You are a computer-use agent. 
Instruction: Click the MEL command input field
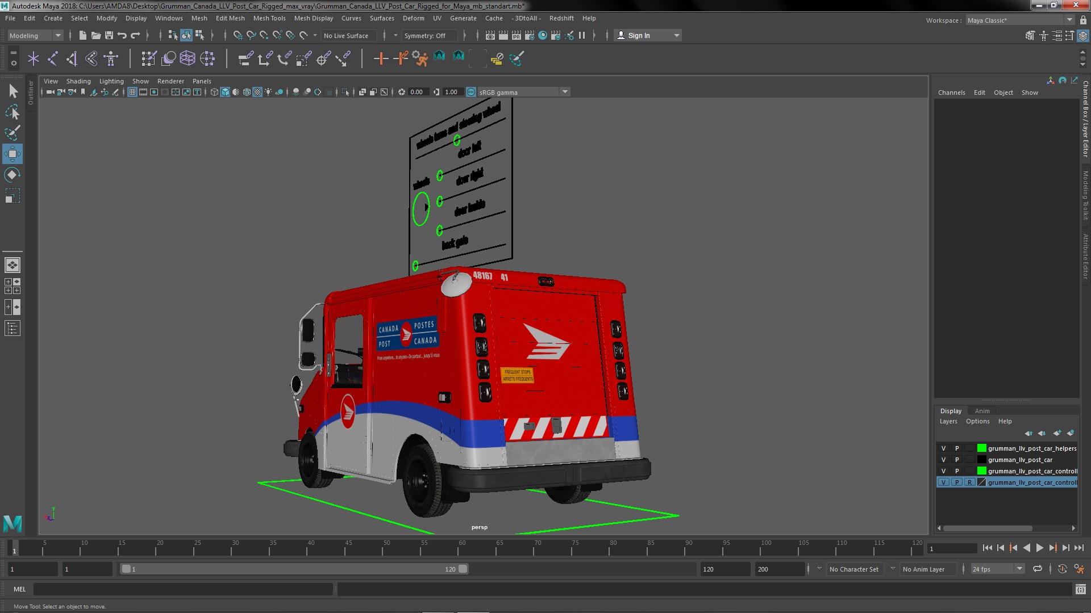pos(183,589)
